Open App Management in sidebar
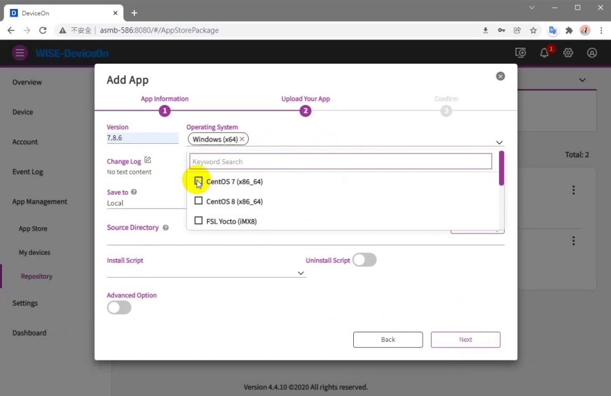Image resolution: width=611 pixels, height=396 pixels. (x=39, y=202)
